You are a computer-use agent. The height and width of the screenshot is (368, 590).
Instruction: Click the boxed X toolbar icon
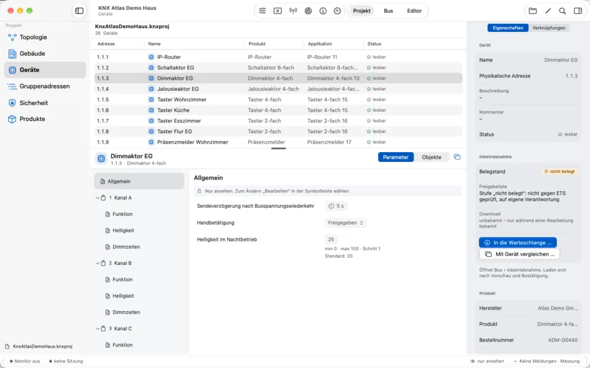pos(277,11)
